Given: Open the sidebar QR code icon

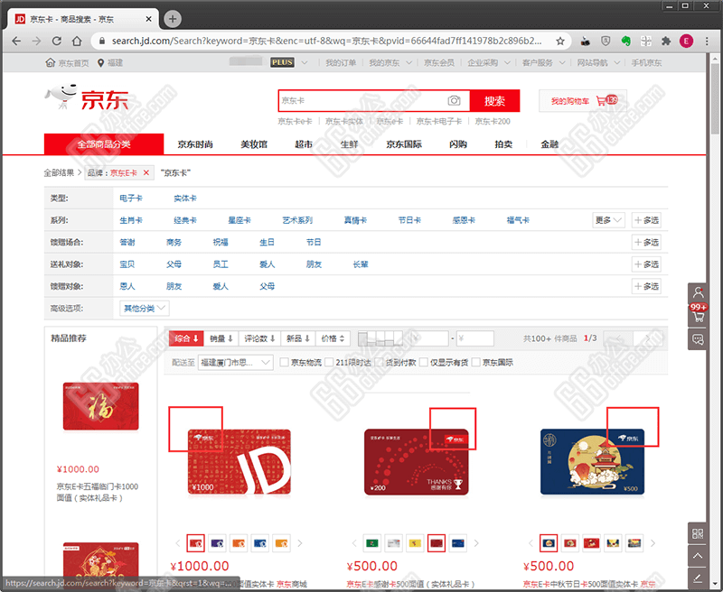Looking at the screenshot, I should click(698, 533).
